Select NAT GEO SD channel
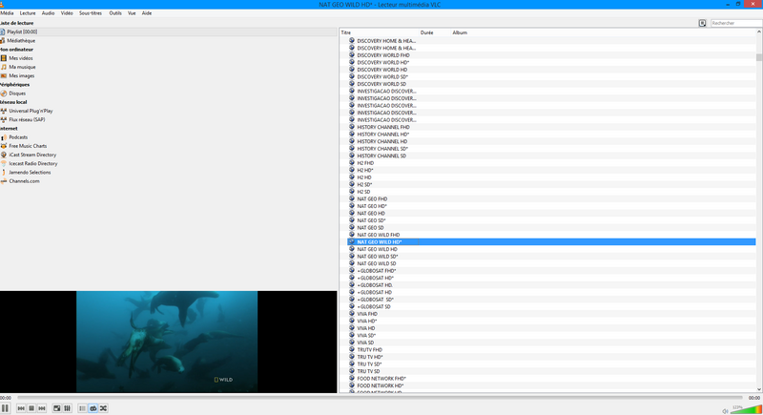763x415 pixels. [x=370, y=228]
